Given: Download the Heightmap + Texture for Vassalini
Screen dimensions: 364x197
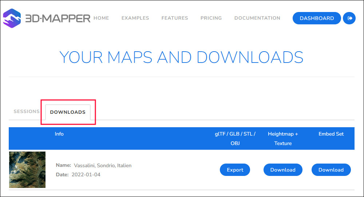Looking at the screenshot, I should [283, 170].
